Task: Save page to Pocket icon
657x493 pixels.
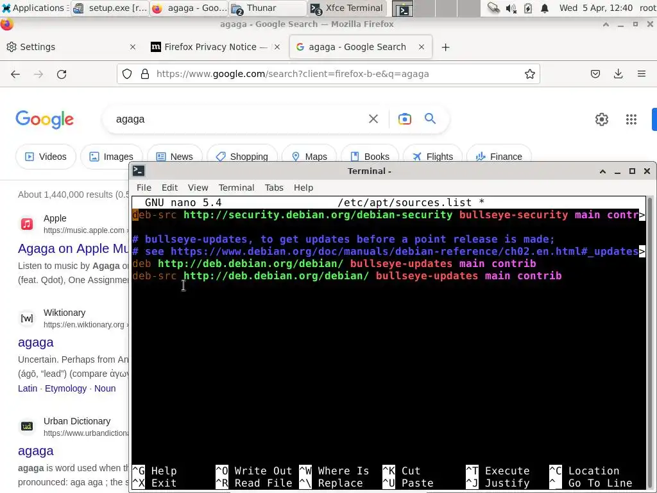Action: pos(595,74)
